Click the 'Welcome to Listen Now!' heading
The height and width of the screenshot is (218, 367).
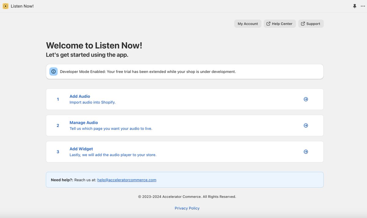click(x=94, y=45)
